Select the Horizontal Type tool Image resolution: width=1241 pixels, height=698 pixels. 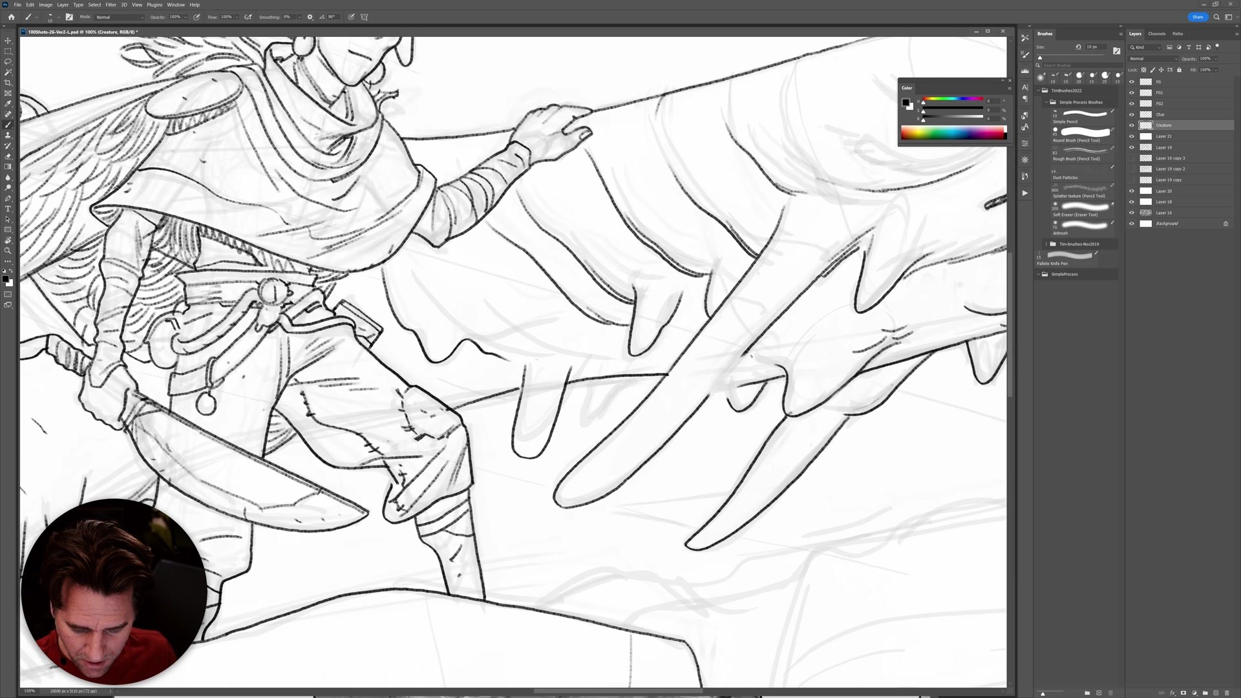tap(8, 209)
